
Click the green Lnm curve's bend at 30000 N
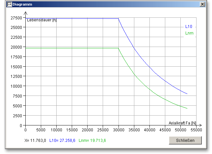(x=118, y=48)
